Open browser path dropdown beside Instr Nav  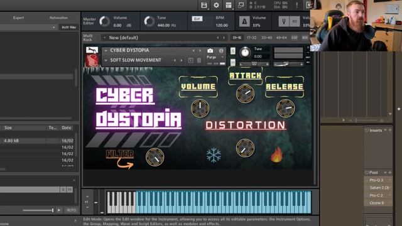click(53, 27)
